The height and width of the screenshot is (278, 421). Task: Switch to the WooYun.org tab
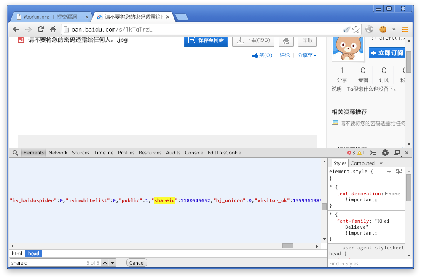(51, 17)
